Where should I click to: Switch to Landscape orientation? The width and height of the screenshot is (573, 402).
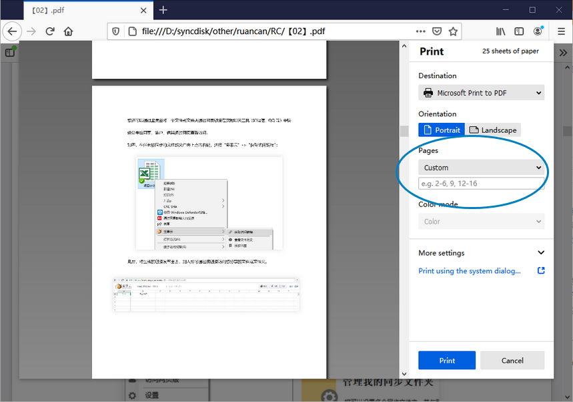click(493, 130)
